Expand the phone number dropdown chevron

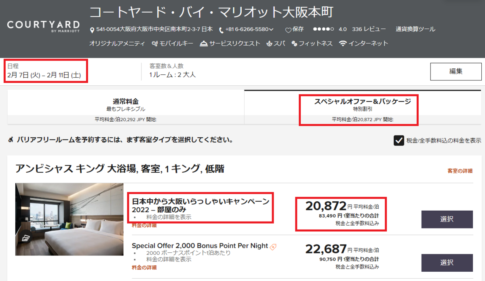point(271,30)
